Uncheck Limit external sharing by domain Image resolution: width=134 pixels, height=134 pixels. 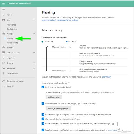[43, 87]
